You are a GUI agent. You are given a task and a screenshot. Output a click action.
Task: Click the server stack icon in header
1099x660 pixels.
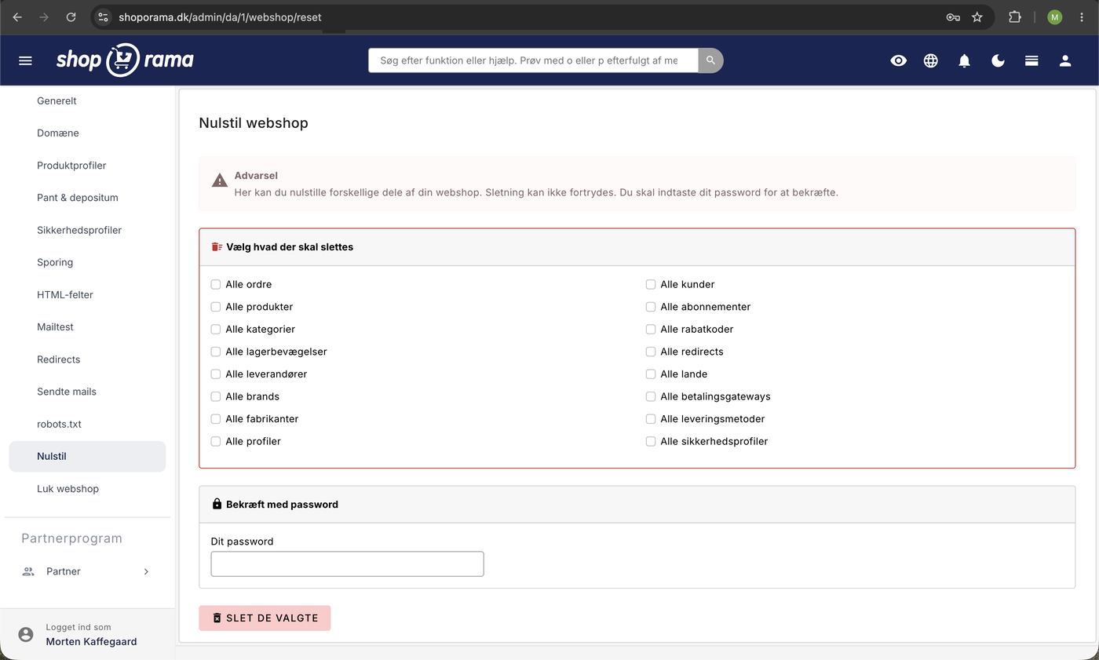click(x=1032, y=60)
